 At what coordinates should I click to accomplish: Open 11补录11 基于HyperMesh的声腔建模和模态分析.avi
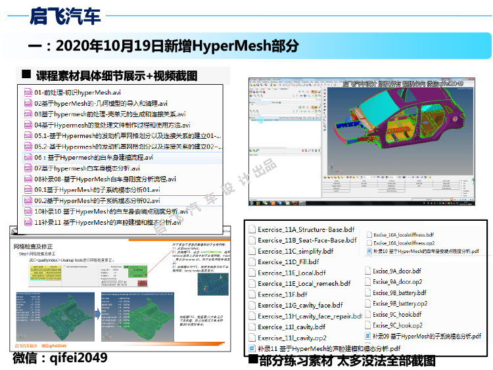[108, 222]
